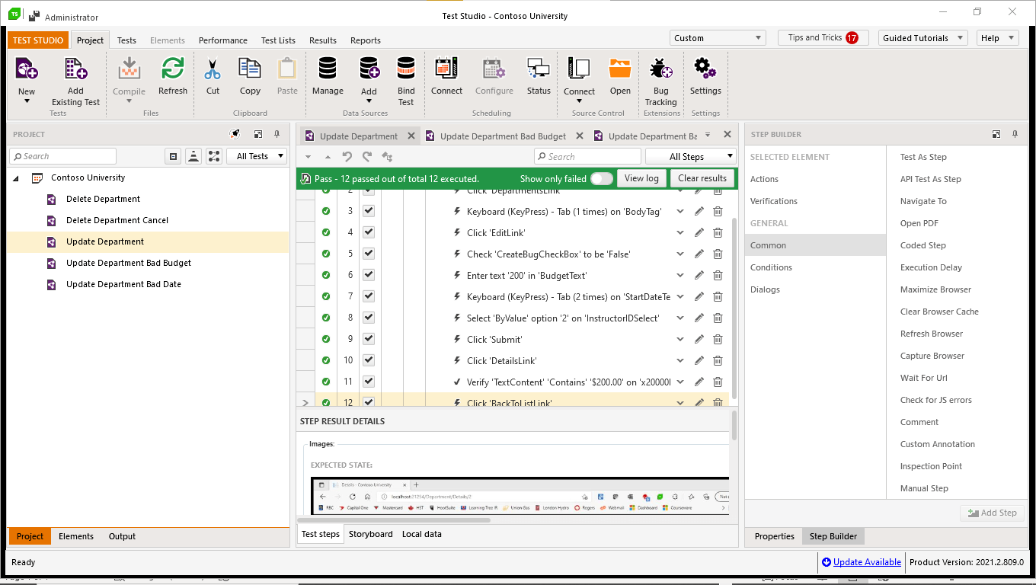The height and width of the screenshot is (585, 1036).
Task: Float the Step Builder panel window
Action: [x=996, y=134]
